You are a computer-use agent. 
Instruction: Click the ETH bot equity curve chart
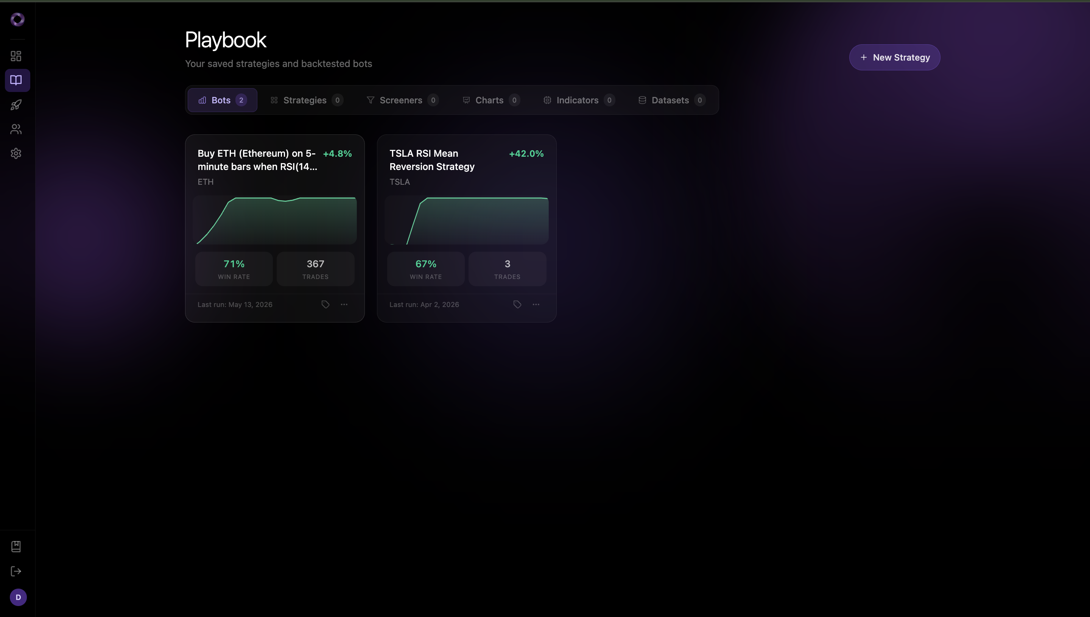[x=274, y=220]
